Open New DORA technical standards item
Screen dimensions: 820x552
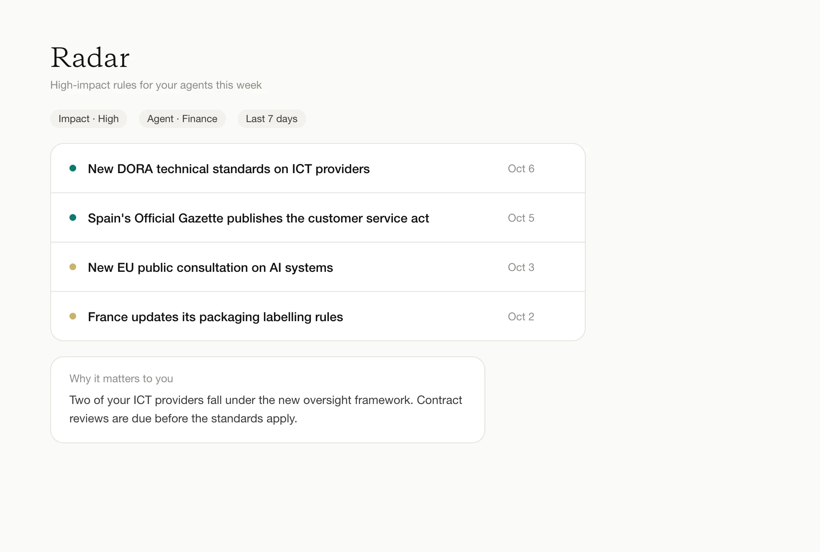tap(318, 169)
